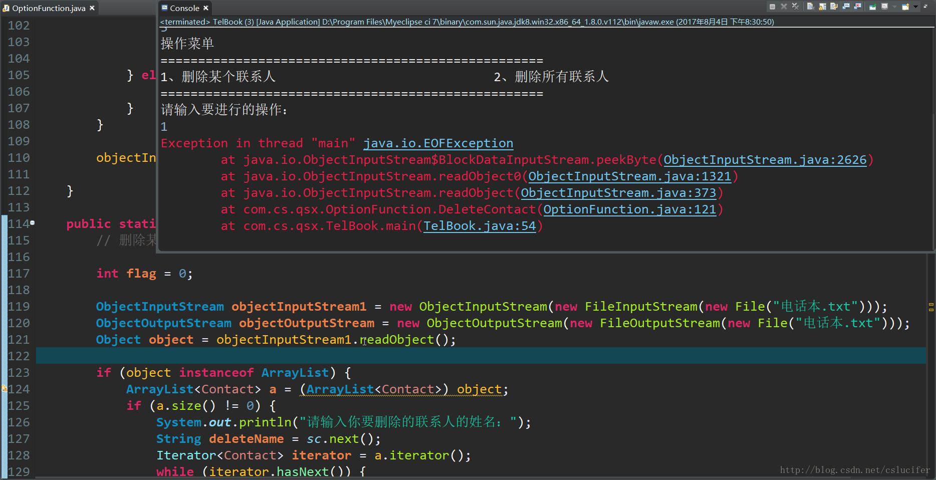Toggle Word Wrap in the Console
The image size is (936, 480).
pos(834,7)
